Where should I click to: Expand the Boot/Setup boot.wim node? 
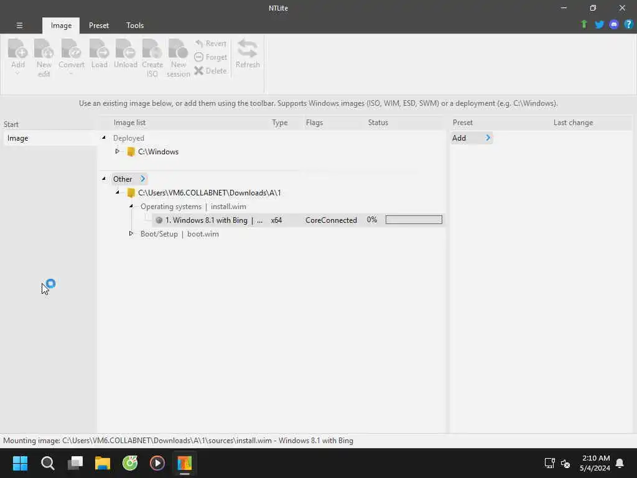[131, 233]
